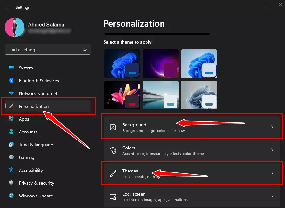Viewport: 285px width, 208px height.
Task: Open the Windows Update category
Action: pos(48,196)
